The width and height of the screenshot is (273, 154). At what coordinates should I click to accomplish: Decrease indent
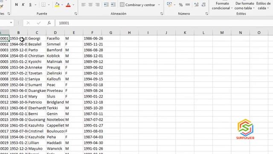click(x=106, y=5)
